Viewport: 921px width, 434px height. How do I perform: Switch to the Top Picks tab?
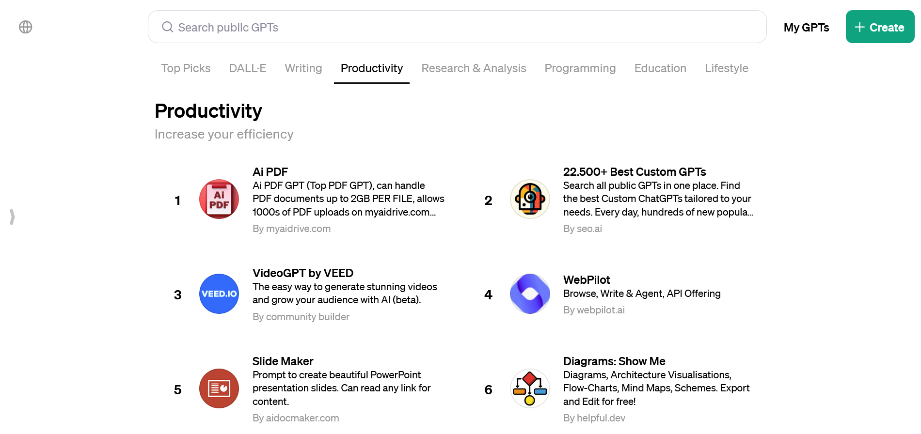click(x=186, y=68)
